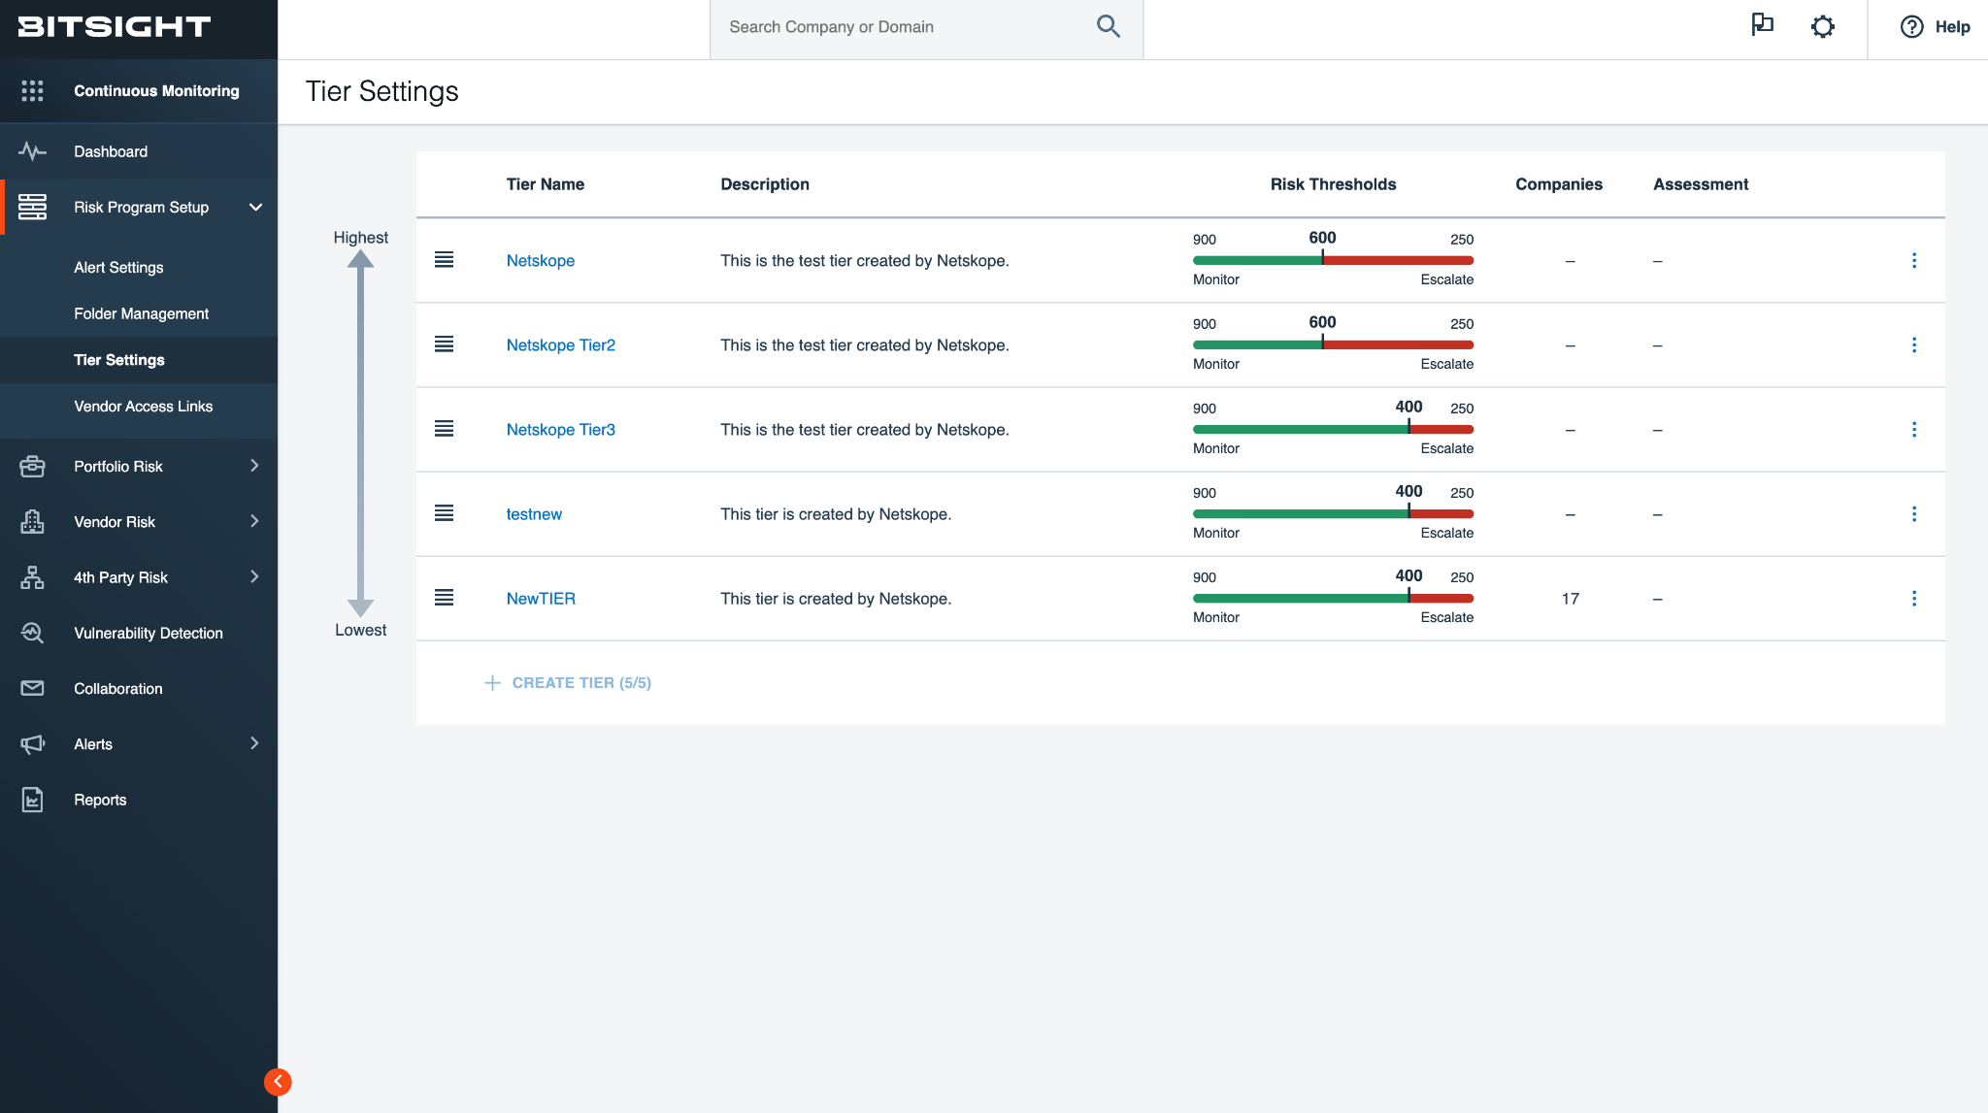Viewport: 1988px width, 1113px height.
Task: Click companies count 17 for NewTIER
Action: click(1570, 599)
